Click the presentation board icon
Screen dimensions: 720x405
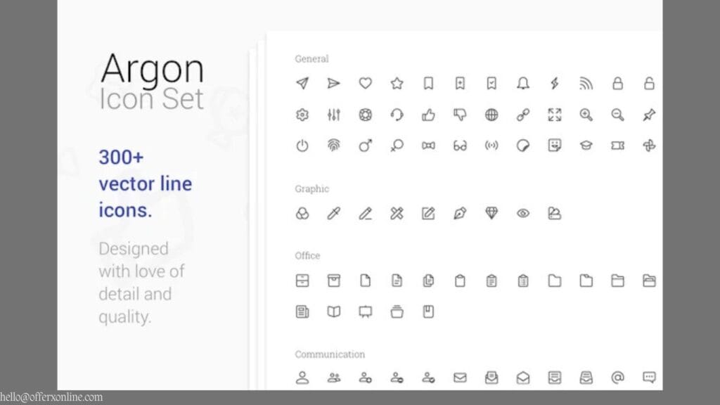(366, 311)
